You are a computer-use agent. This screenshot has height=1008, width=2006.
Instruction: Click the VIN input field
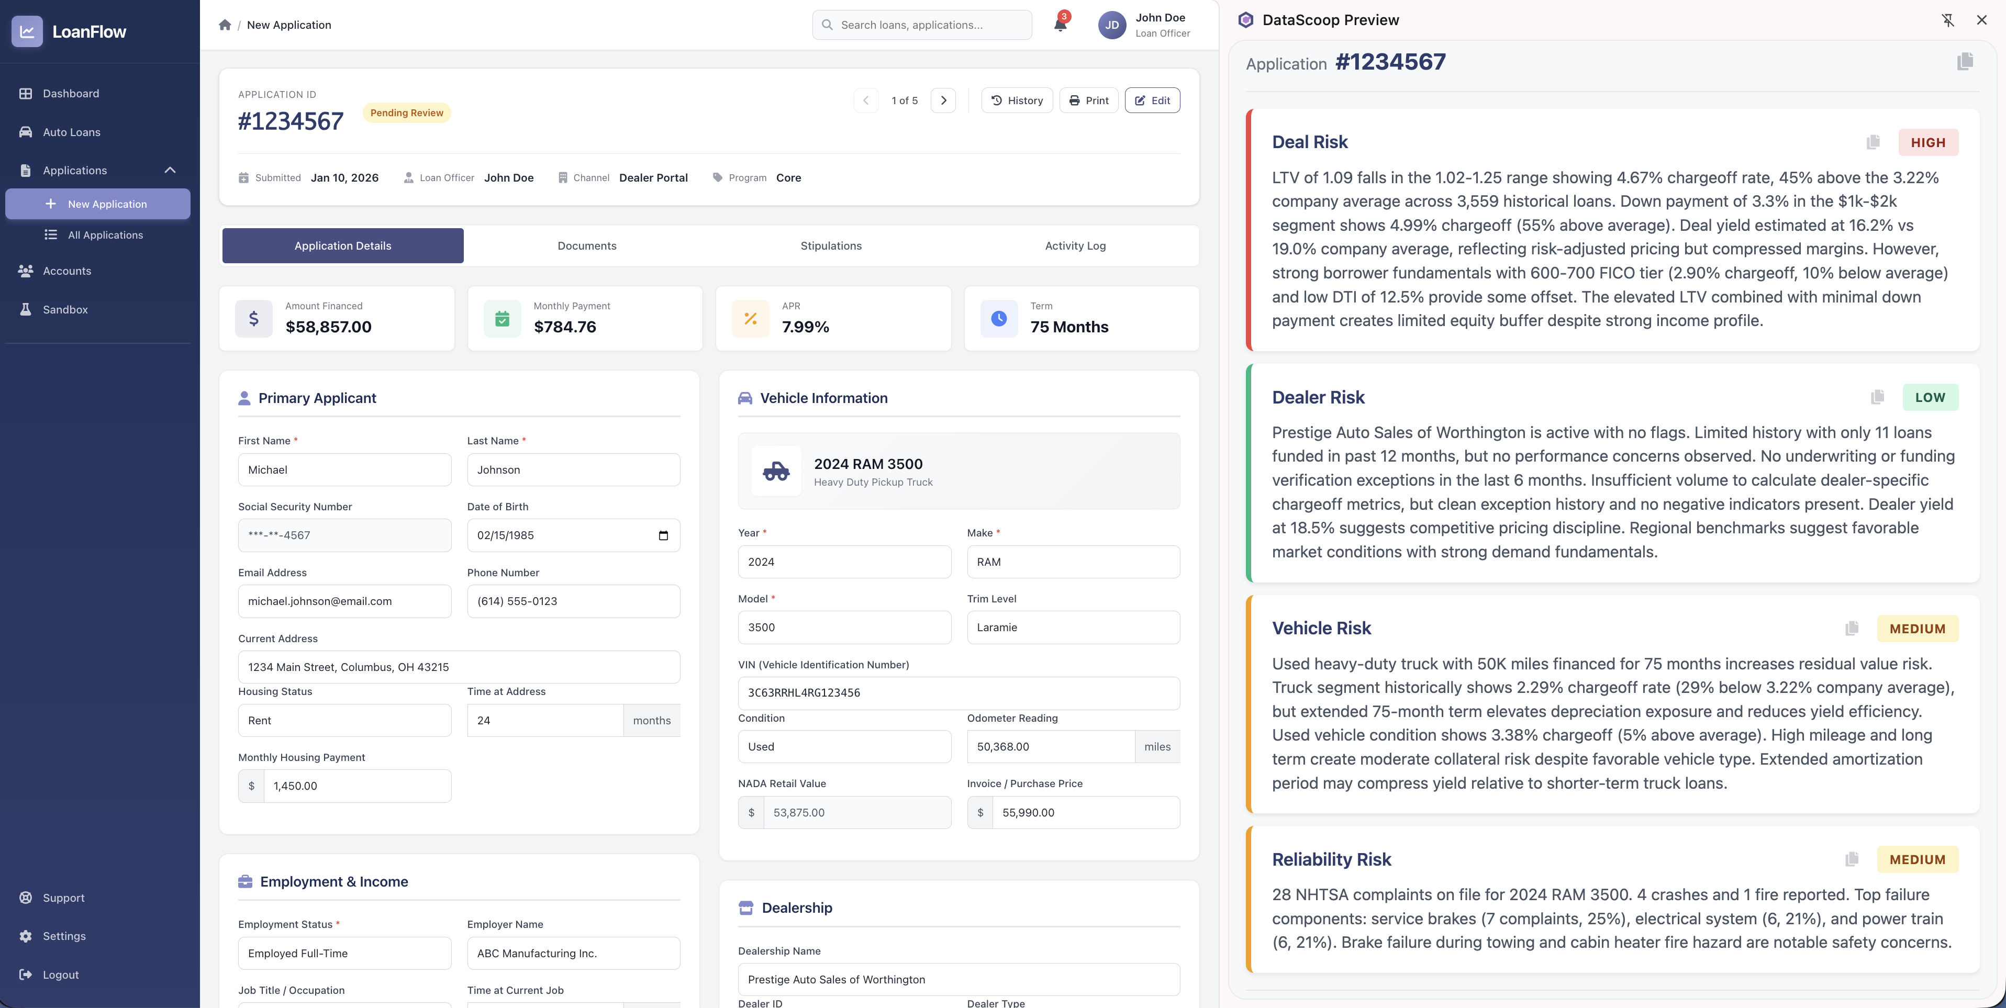click(959, 693)
